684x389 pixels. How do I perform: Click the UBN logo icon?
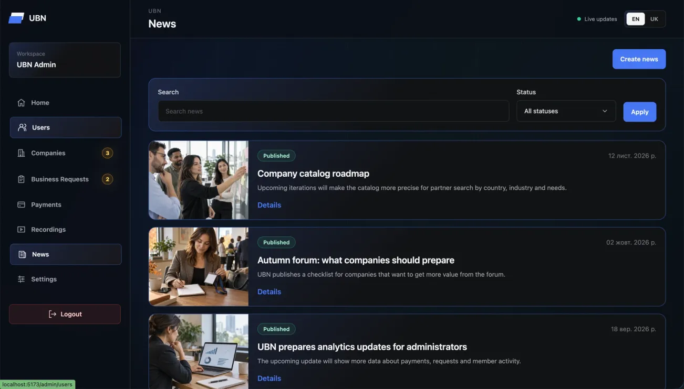point(16,18)
